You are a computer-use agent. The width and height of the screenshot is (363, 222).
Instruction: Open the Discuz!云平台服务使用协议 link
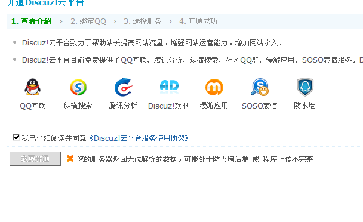[x=139, y=138]
